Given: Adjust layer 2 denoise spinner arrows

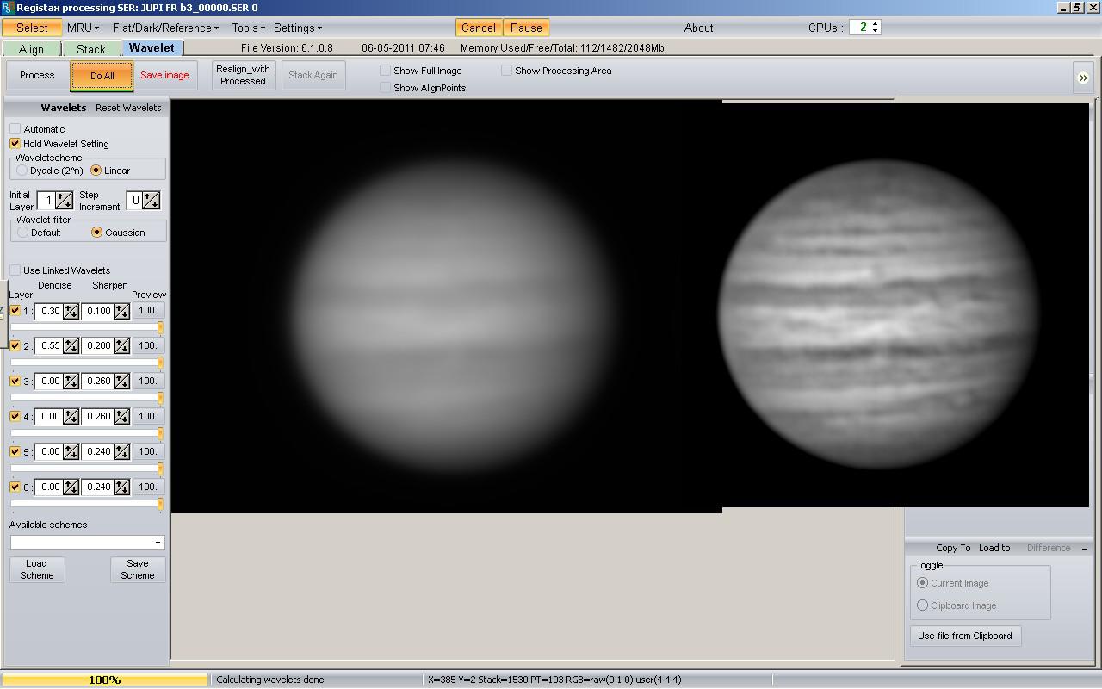Looking at the screenshot, I should point(71,346).
